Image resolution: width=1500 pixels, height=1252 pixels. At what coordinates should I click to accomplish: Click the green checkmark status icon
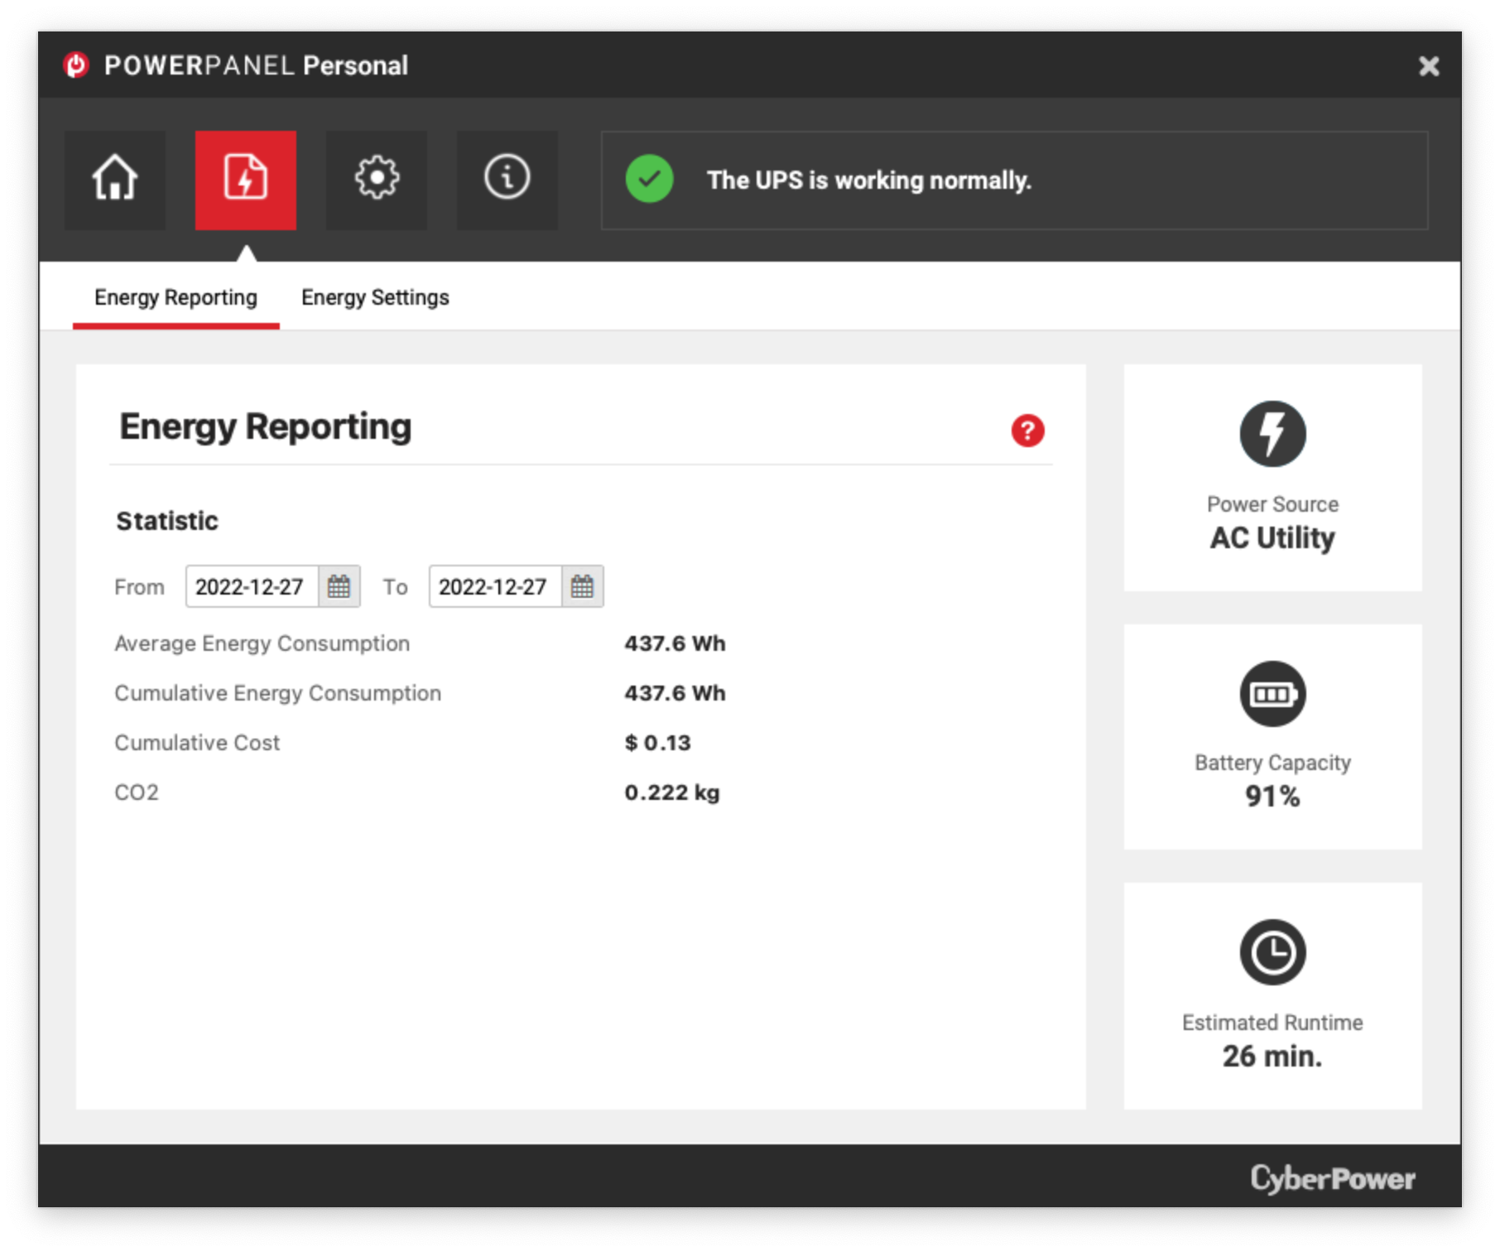click(x=649, y=179)
